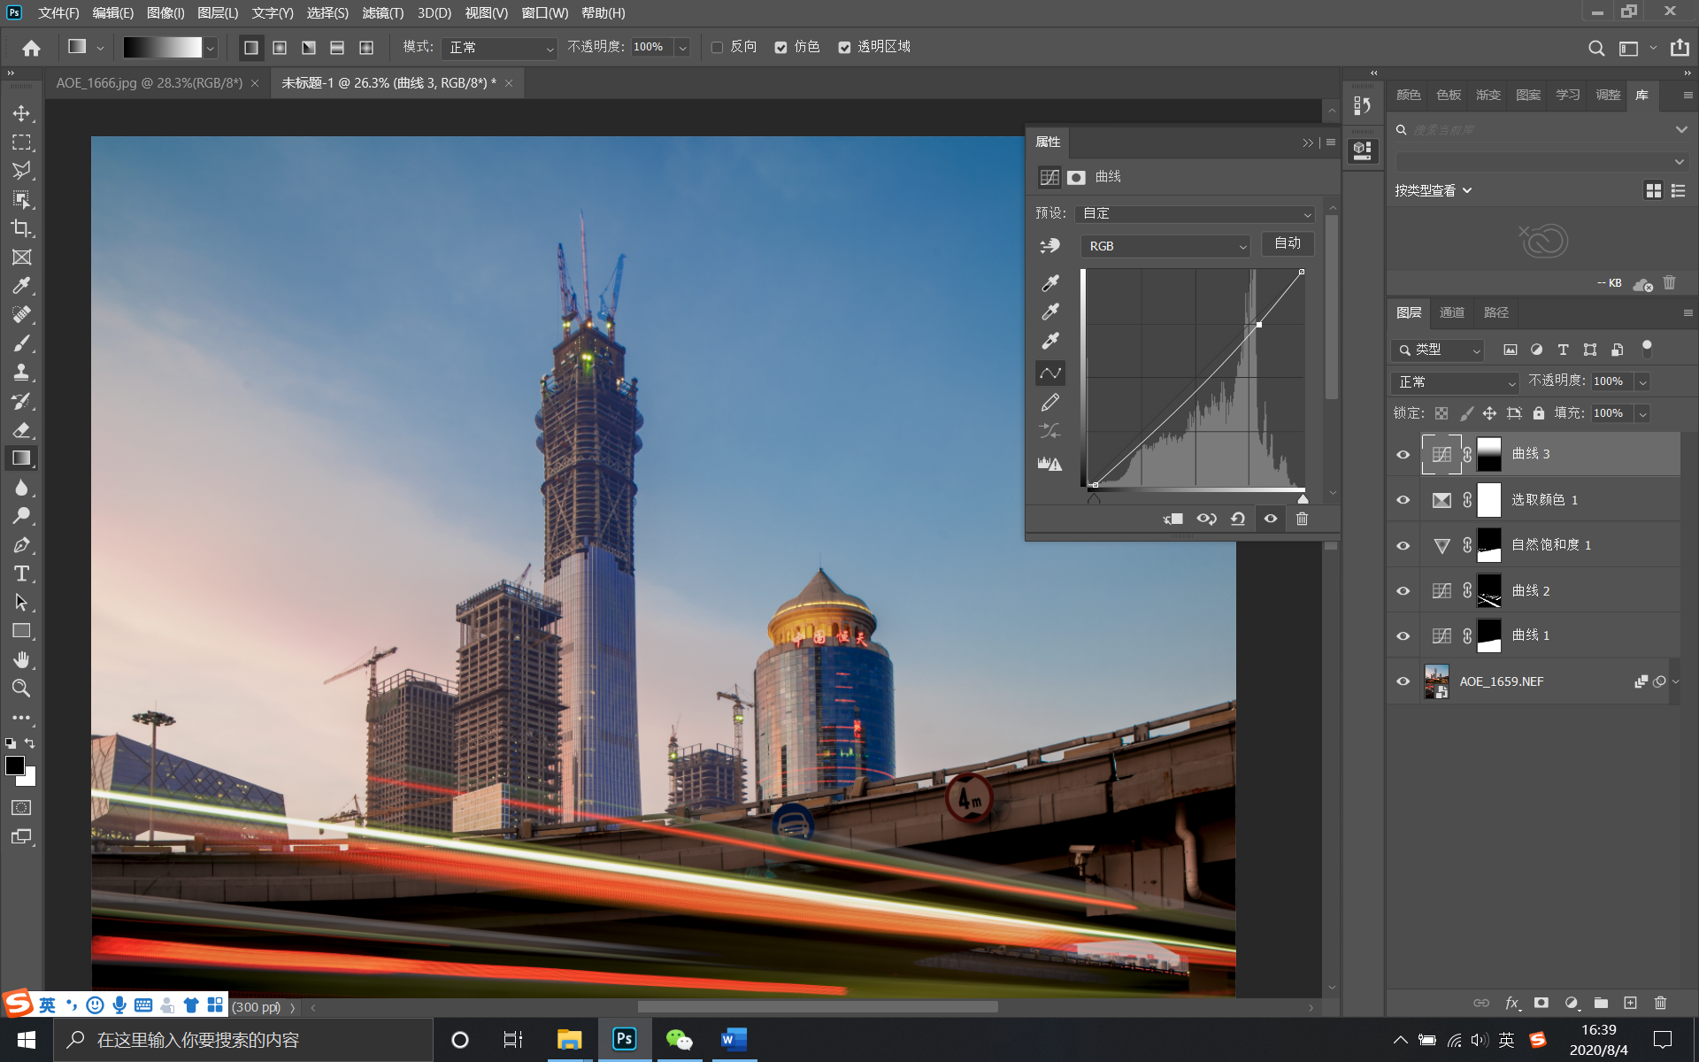Open the 模式 blend mode dropdown in options bar
Viewport: 1699px width, 1062px height.
500,48
